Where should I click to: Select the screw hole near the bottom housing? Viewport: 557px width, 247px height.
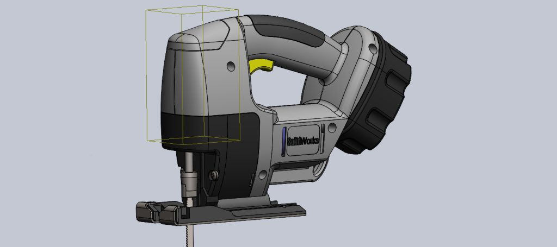264,174
